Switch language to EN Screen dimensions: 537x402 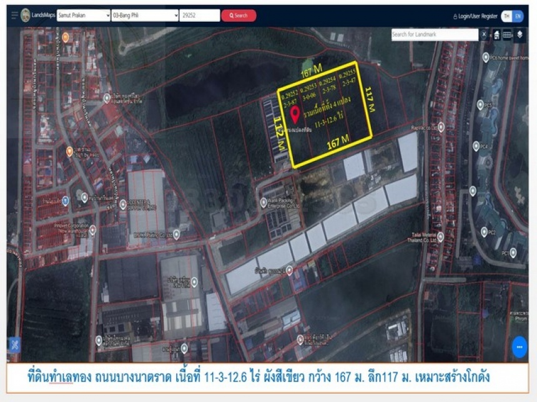518,16
